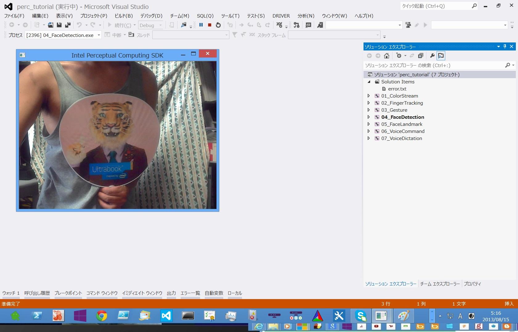Pause debugging with the Break All button
Viewport: 518px width, 332px height.
pos(201,25)
